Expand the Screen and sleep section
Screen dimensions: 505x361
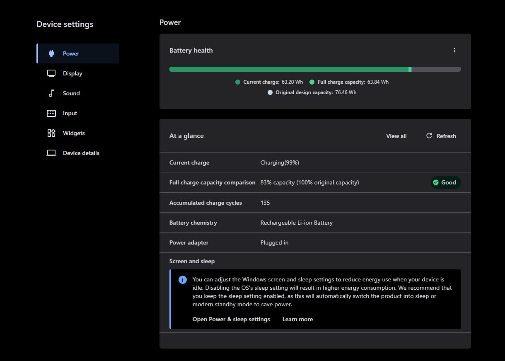[x=192, y=261]
